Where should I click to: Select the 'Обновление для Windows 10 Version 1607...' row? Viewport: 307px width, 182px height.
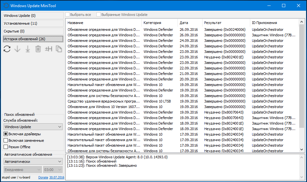click(182, 107)
